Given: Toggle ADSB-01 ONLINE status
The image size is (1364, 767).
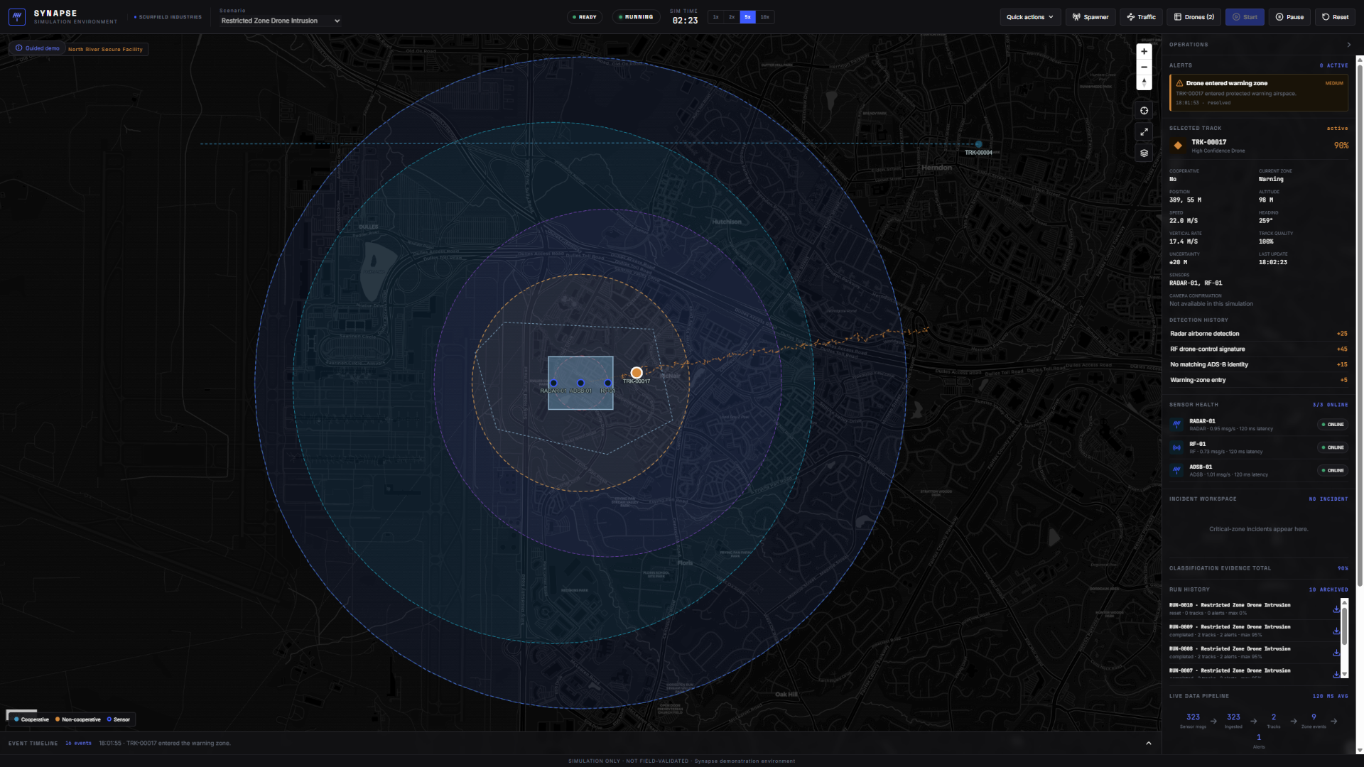Looking at the screenshot, I should coord(1333,470).
